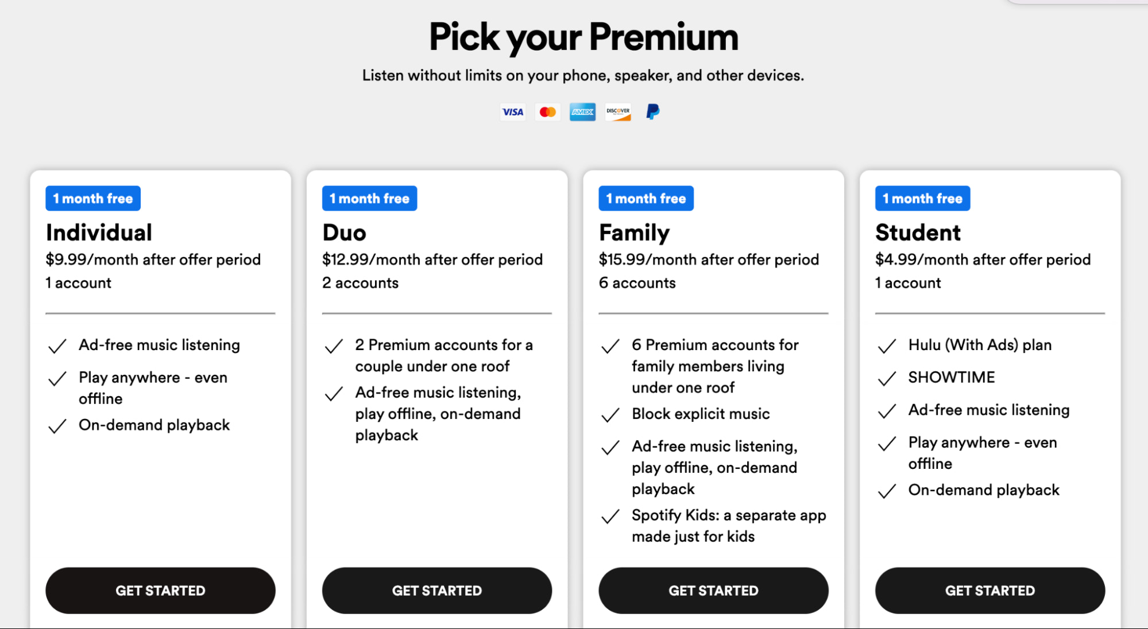Click the American Express icon
This screenshot has width=1148, height=629.
pyautogui.click(x=582, y=112)
